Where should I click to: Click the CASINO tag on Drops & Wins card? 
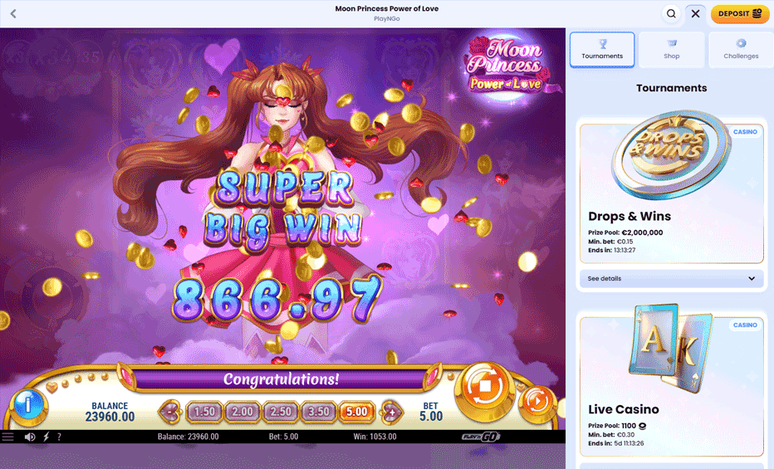(745, 132)
